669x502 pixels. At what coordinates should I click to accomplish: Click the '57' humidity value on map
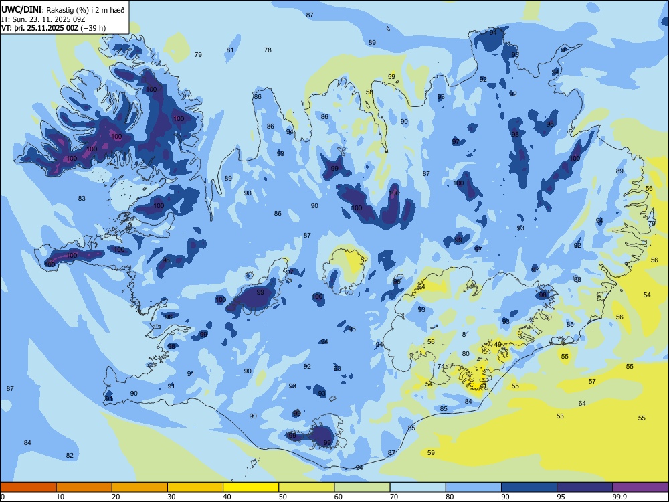pos(592,382)
